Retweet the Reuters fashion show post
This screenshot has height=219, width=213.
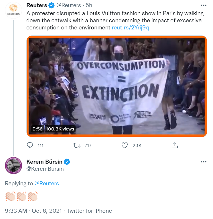77,145
